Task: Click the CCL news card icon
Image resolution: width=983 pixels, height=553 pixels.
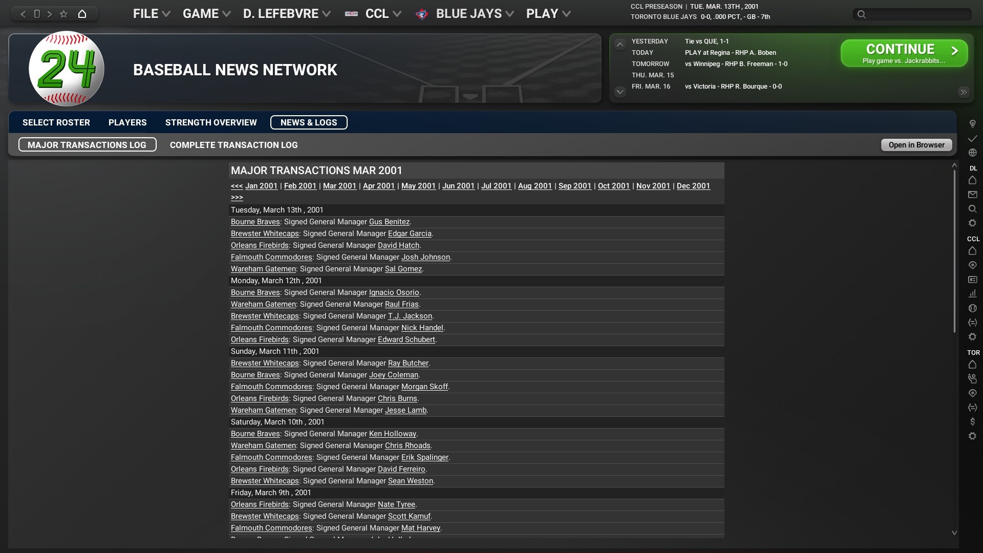Action: pyautogui.click(x=972, y=280)
